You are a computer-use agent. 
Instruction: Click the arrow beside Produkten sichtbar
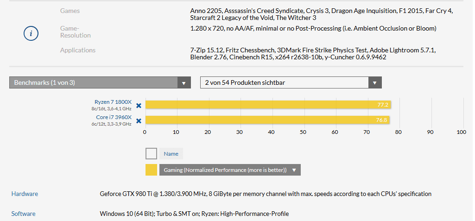(374, 83)
